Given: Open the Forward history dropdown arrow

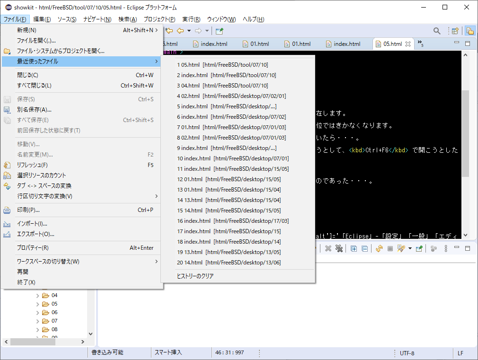Looking at the screenshot, I should coord(207,31).
